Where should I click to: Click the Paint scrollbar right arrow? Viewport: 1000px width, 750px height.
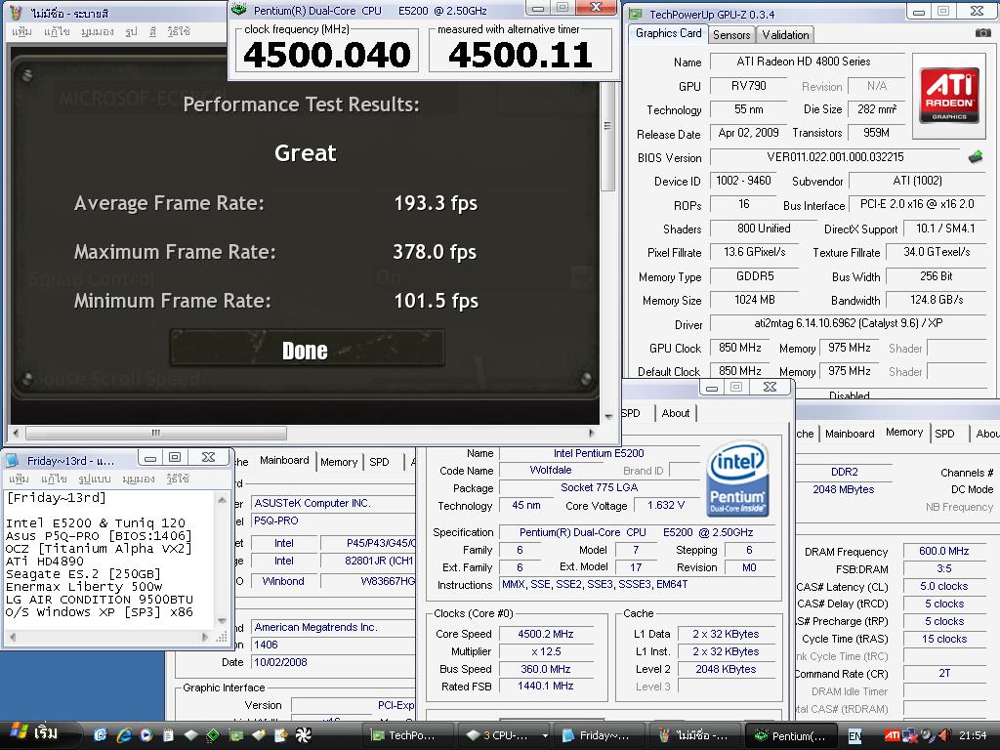click(592, 433)
